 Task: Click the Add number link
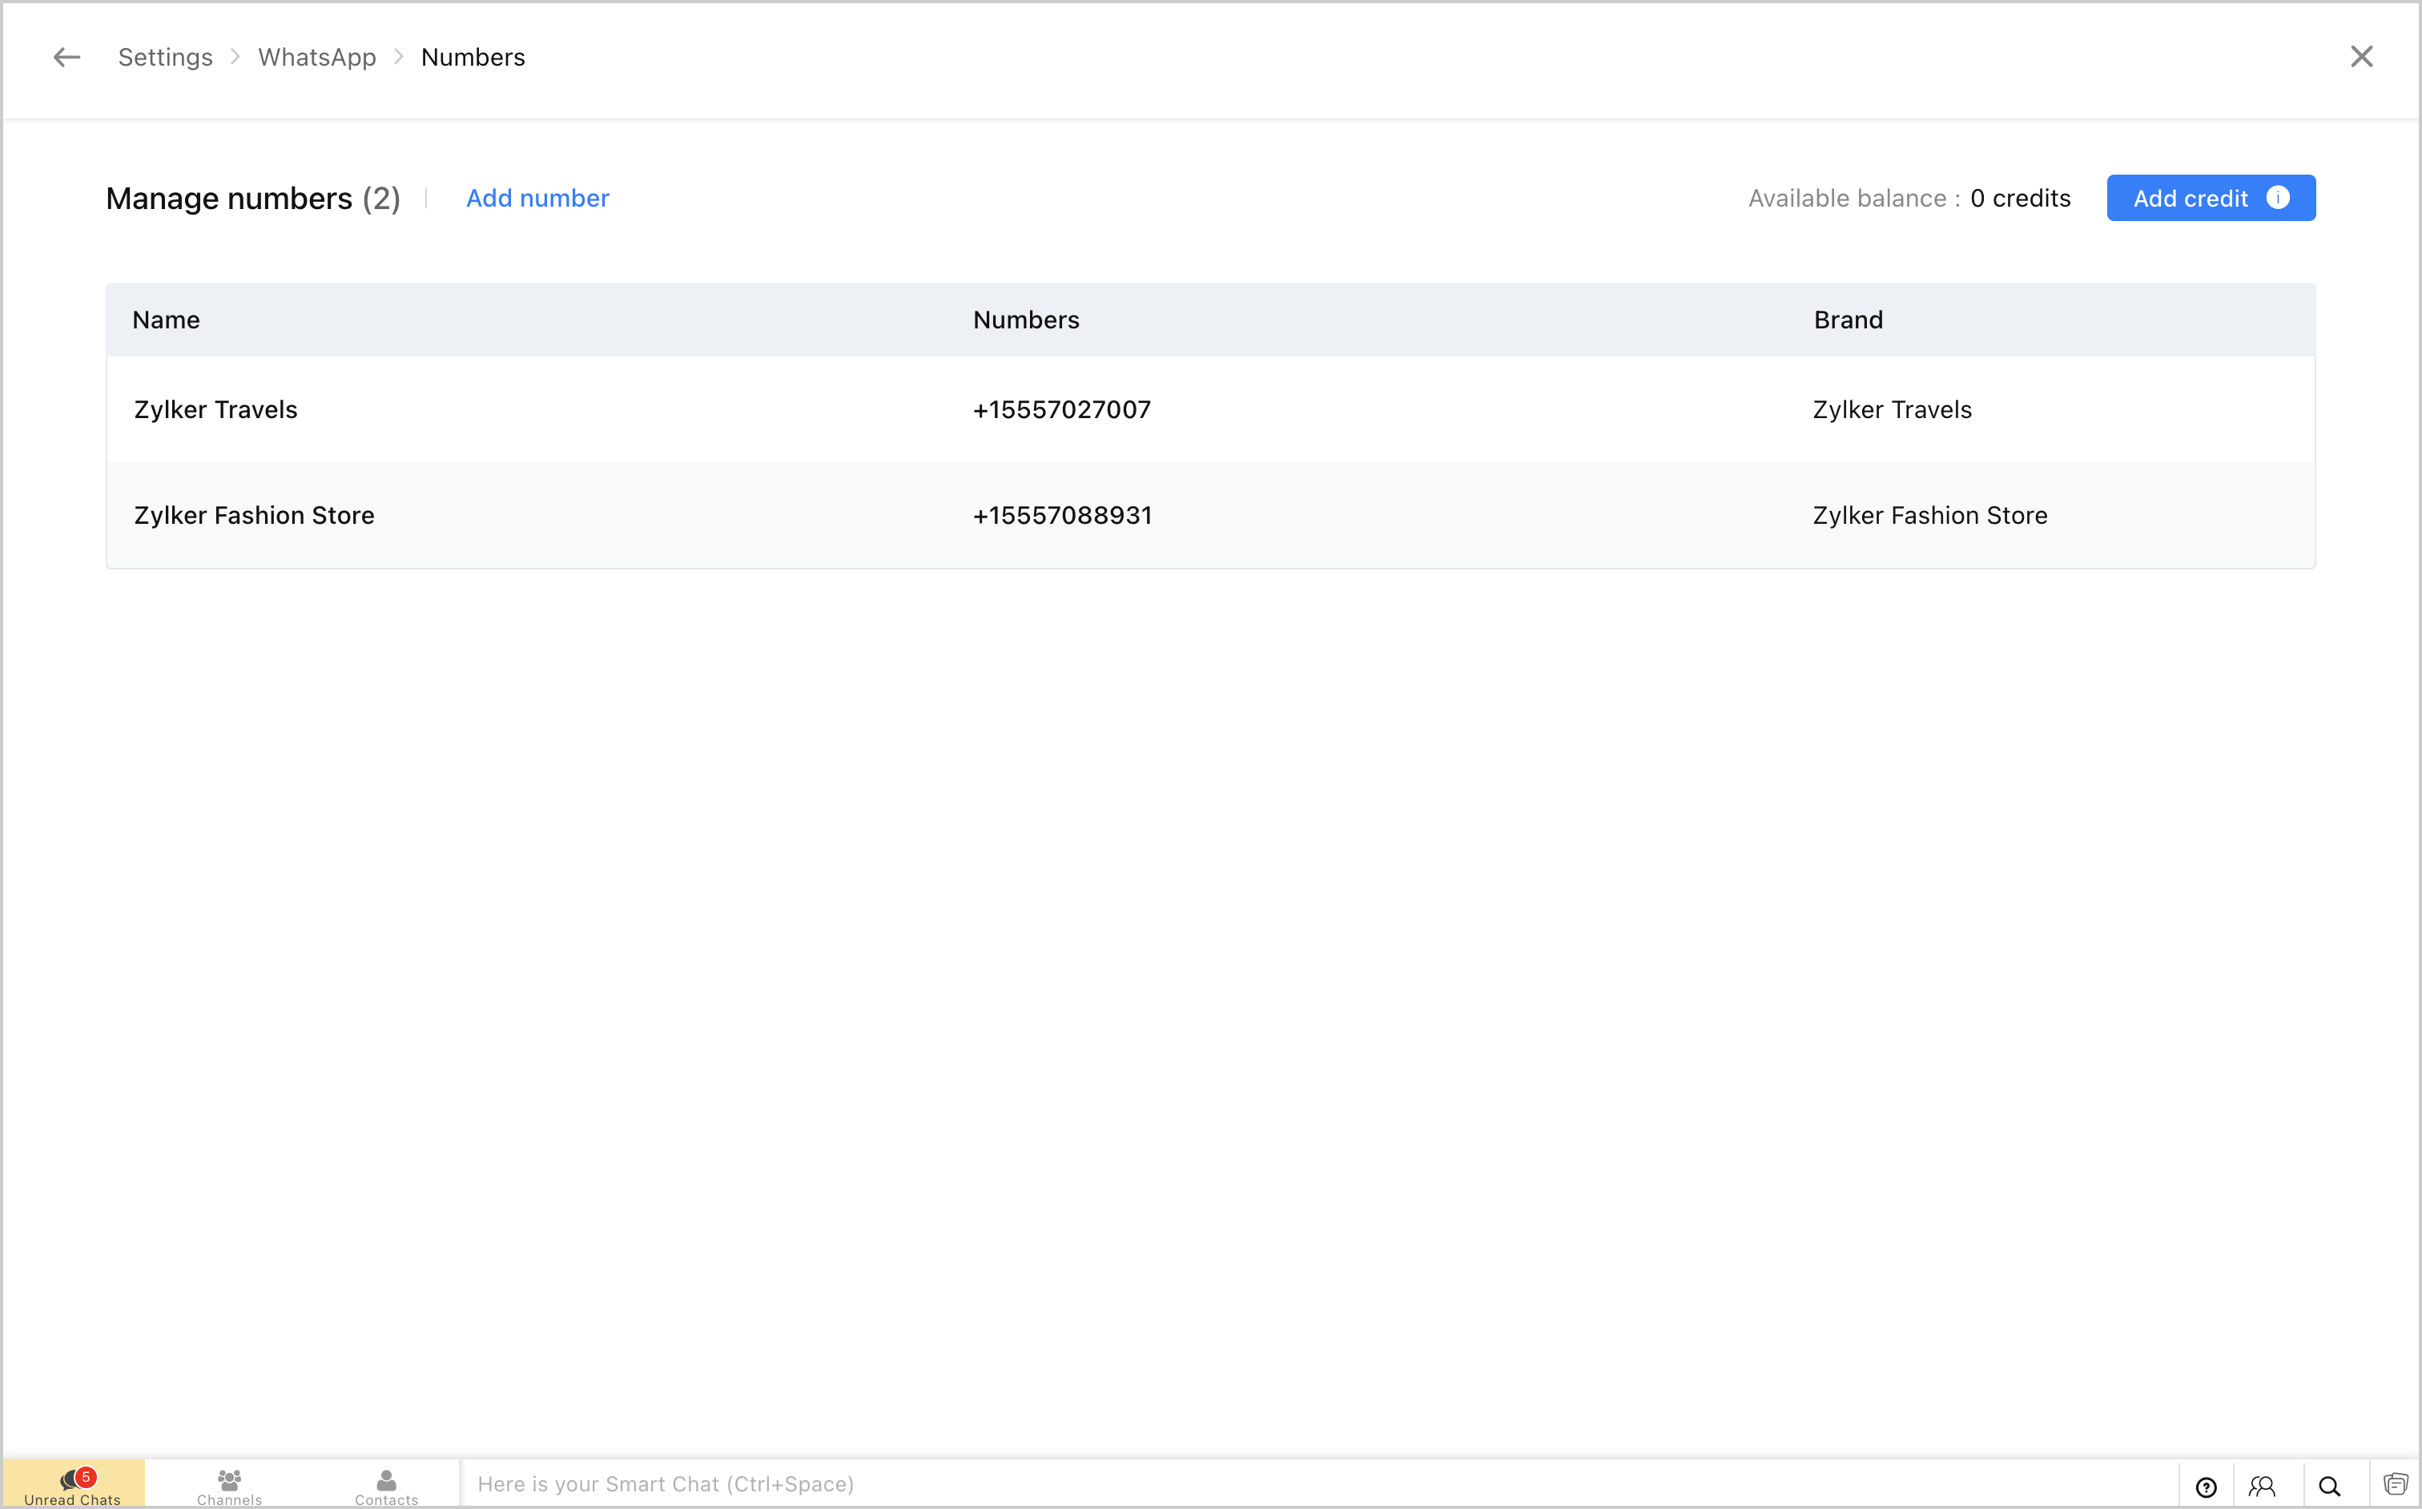pos(538,199)
